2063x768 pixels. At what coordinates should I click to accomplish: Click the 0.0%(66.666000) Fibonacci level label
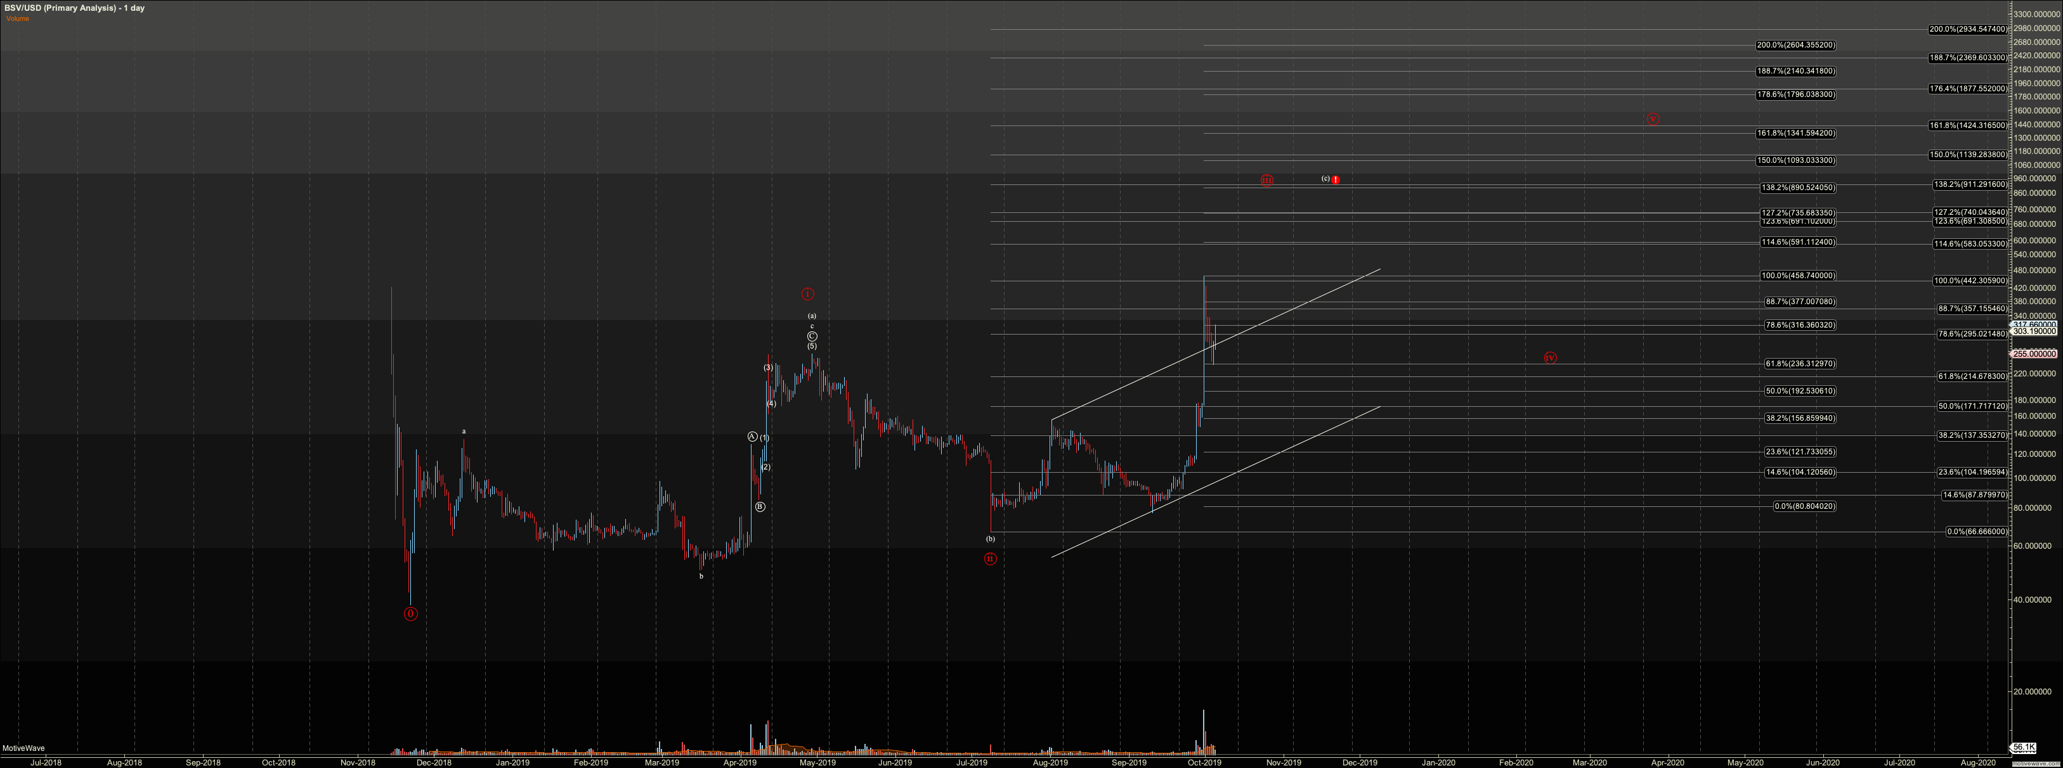(x=1977, y=532)
